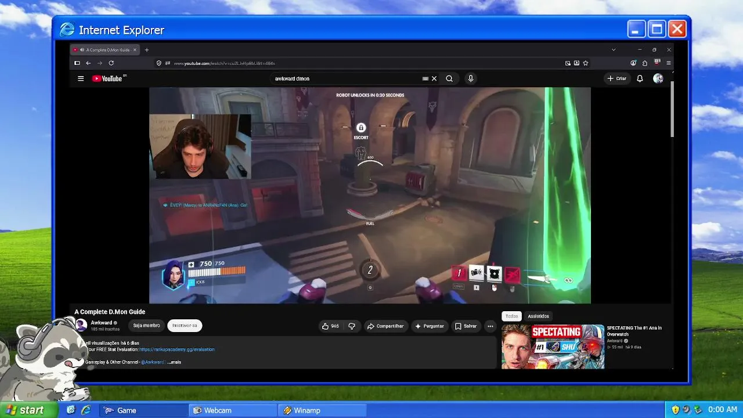743x418 pixels.
Task: Click the YouTube search field 'awkward dmon'
Action: [x=347, y=78]
